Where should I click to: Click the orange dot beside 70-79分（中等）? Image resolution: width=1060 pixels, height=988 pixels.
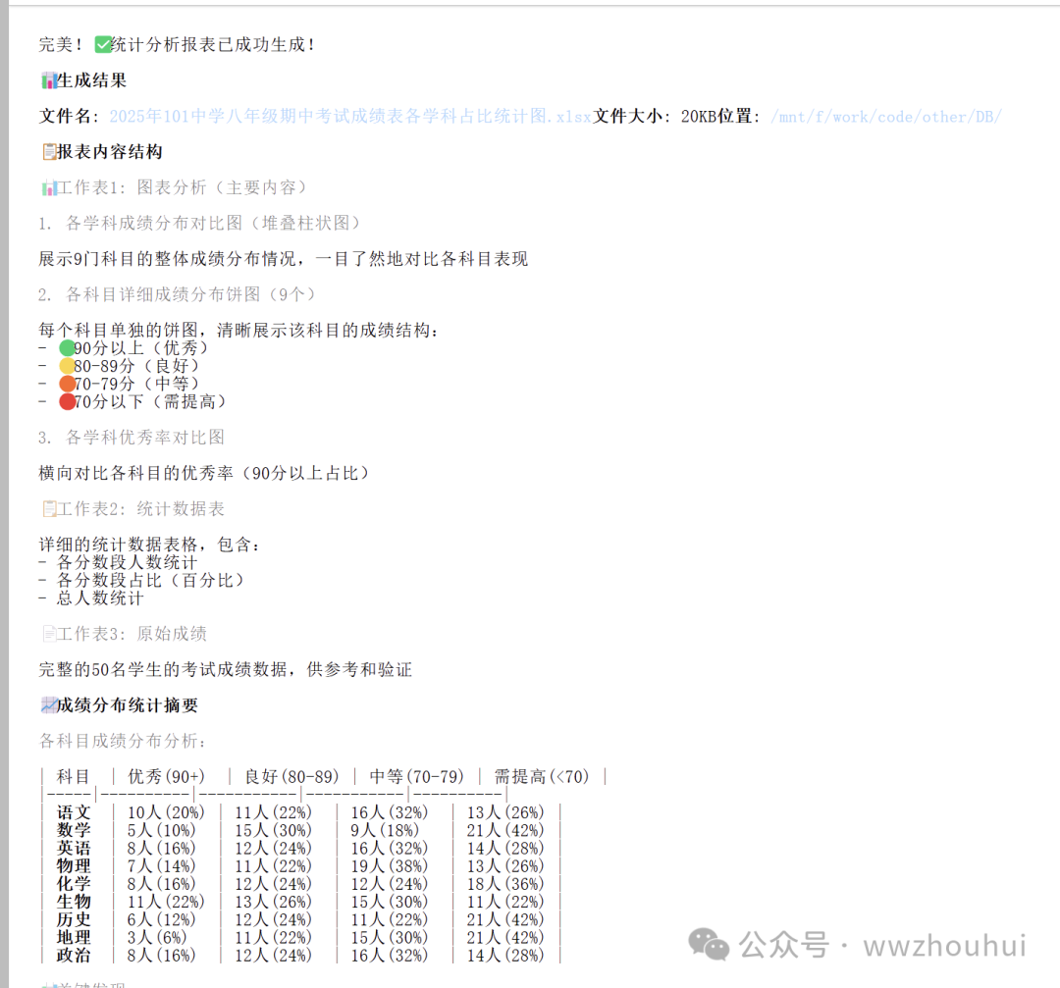pyautogui.click(x=65, y=384)
